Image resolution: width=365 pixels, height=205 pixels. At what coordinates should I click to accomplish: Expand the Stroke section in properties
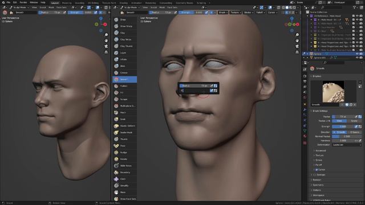[x=318, y=160]
